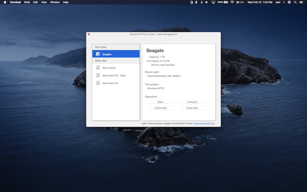307x192 pixels.
Task: Open the Wi-Fi status icon
Action: (232, 2)
